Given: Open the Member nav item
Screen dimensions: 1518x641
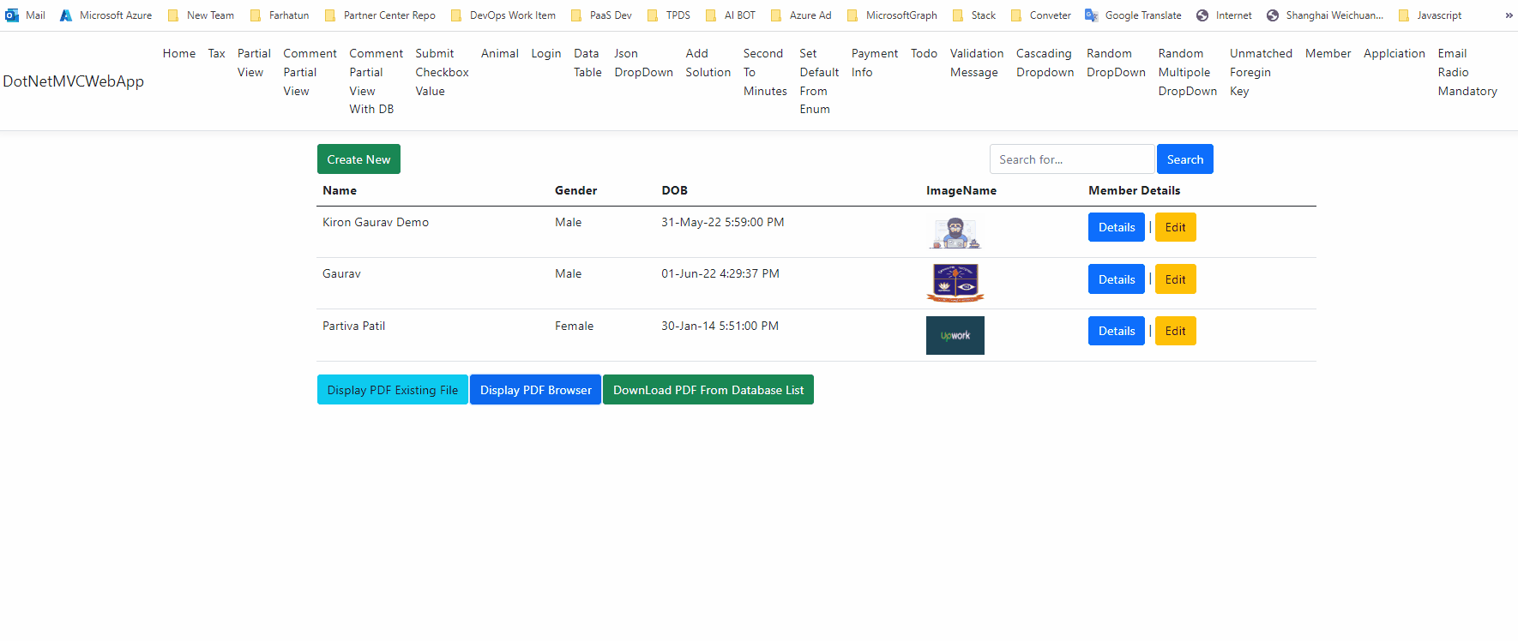Looking at the screenshot, I should (x=1328, y=53).
